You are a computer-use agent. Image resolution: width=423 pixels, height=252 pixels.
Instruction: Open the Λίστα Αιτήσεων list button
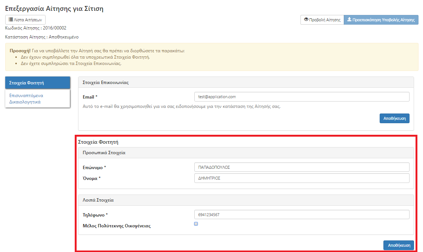coord(25,20)
